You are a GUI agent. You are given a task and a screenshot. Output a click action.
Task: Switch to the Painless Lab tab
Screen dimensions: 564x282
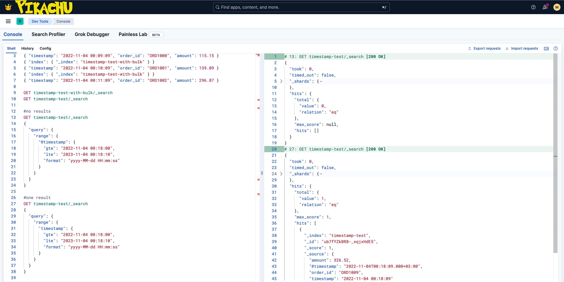pos(133,35)
